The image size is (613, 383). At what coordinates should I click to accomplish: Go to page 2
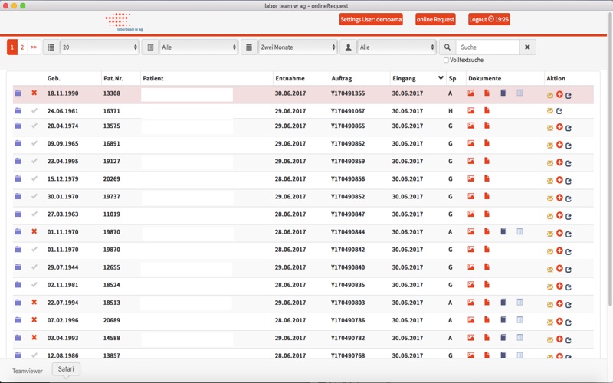pyautogui.click(x=22, y=47)
